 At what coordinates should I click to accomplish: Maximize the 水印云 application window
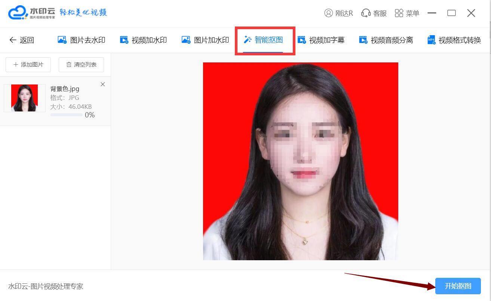(451, 13)
